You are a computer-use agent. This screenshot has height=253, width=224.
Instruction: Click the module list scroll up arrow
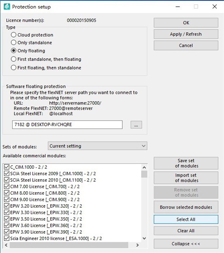[x=144, y=167]
